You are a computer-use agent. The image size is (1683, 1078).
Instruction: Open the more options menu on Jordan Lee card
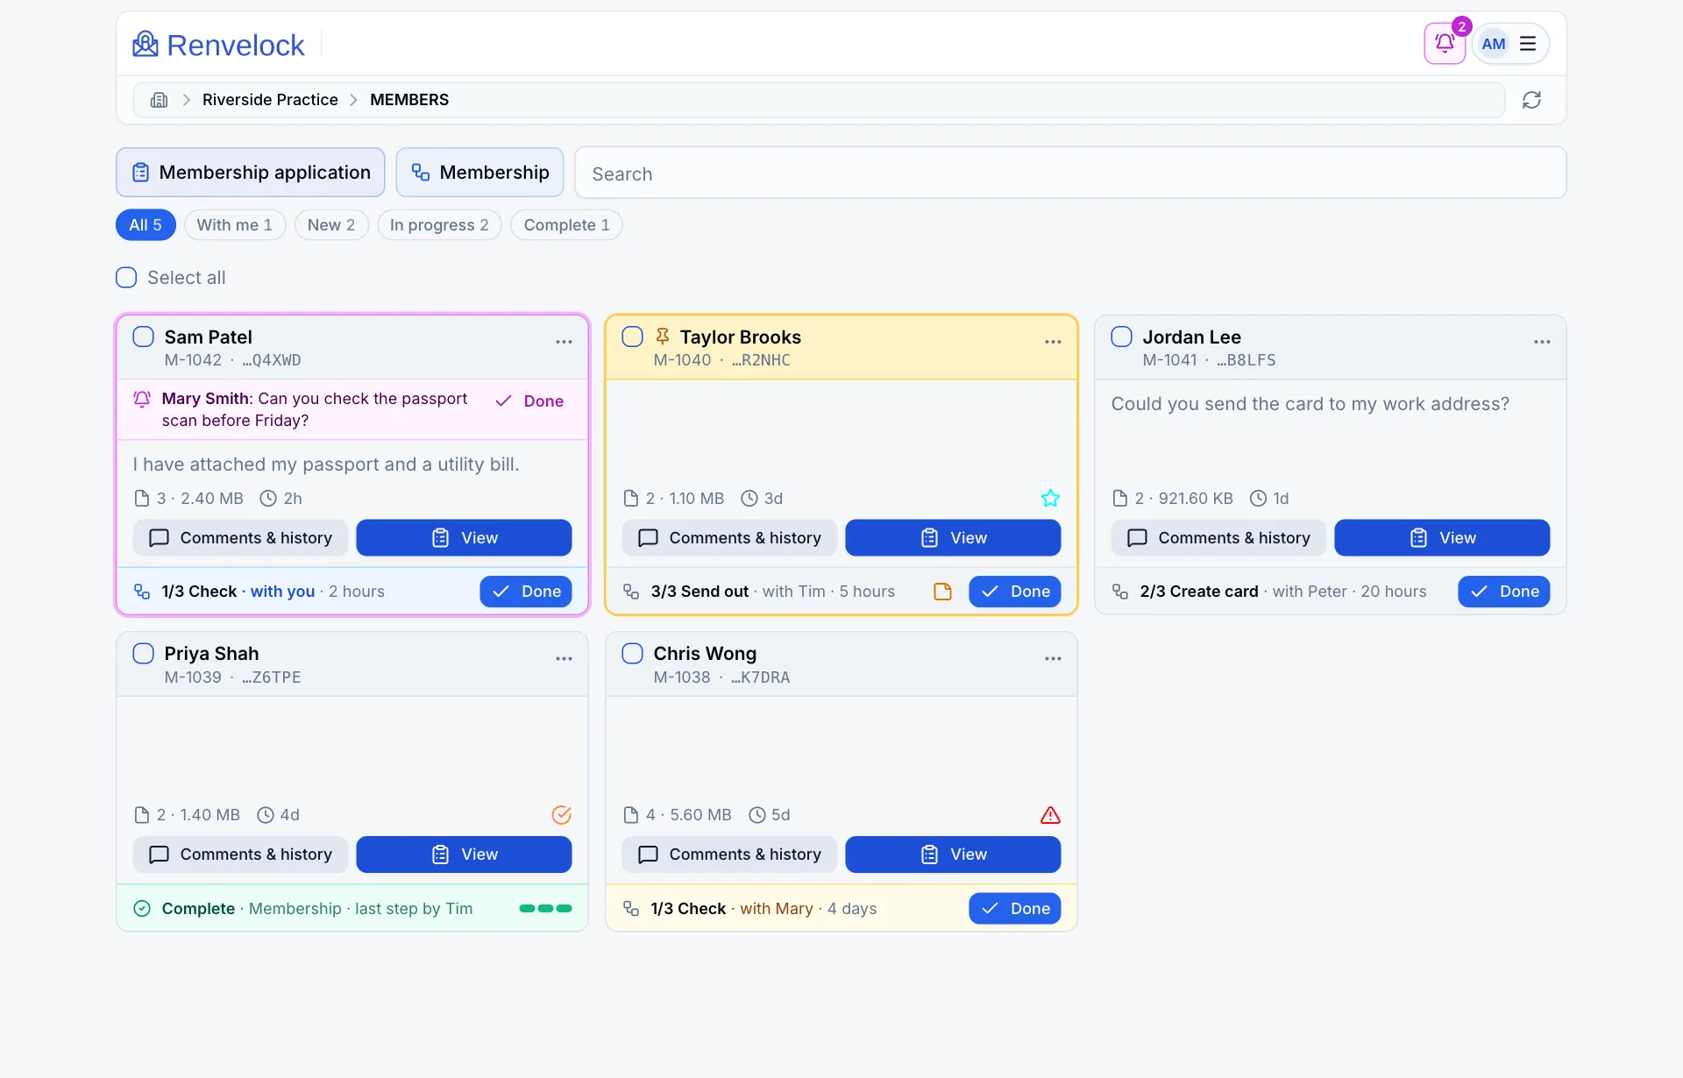(x=1542, y=342)
